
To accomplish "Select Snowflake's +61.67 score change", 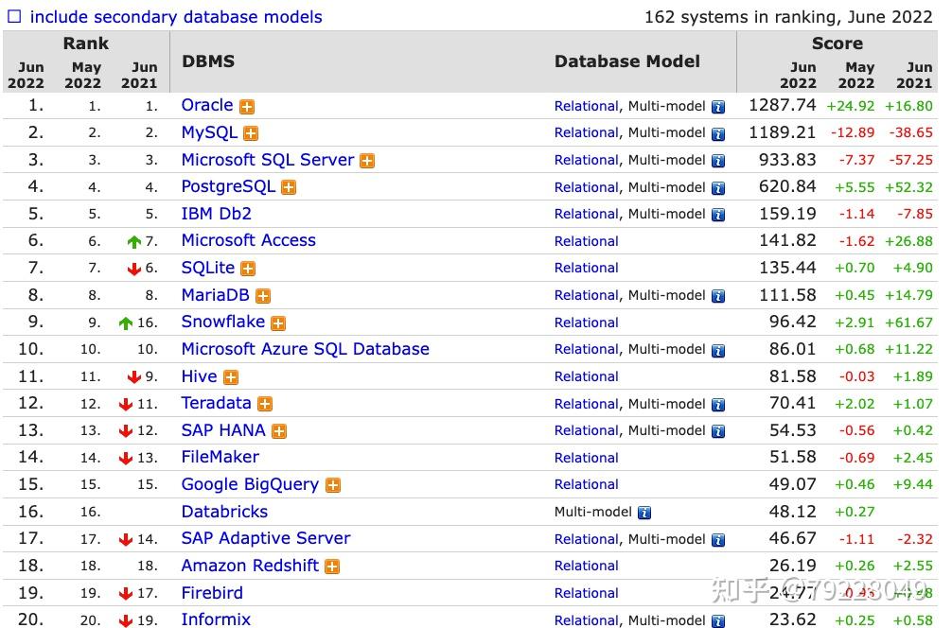I will tap(908, 323).
